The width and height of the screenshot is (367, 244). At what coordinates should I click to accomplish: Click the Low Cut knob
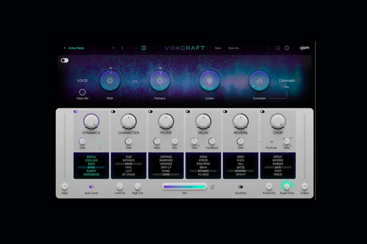tap(119, 186)
